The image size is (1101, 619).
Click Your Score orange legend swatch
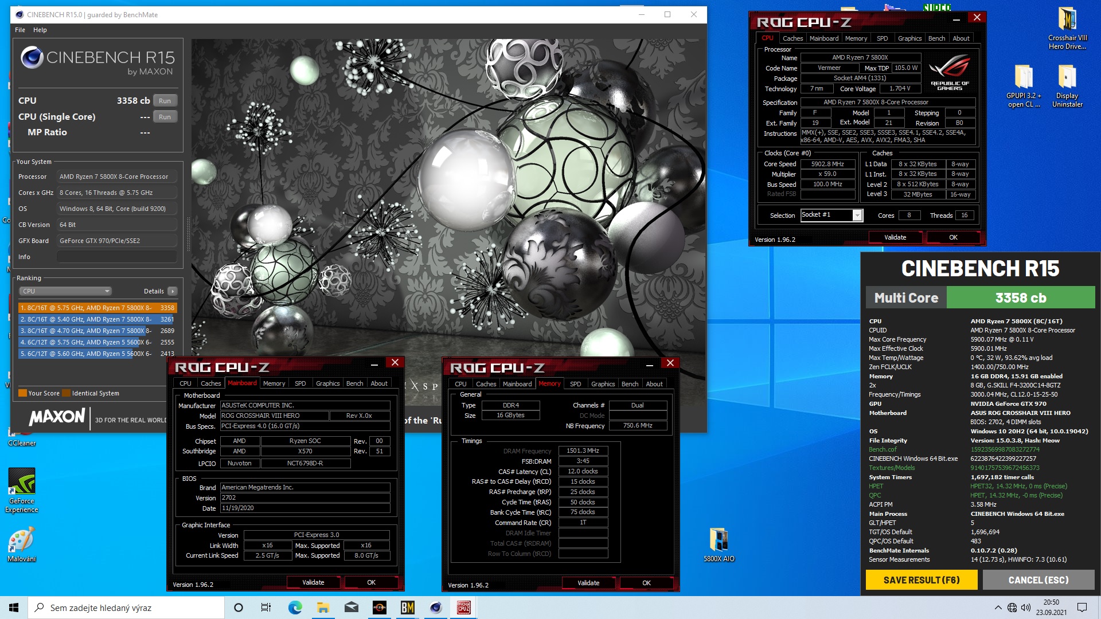[22, 393]
